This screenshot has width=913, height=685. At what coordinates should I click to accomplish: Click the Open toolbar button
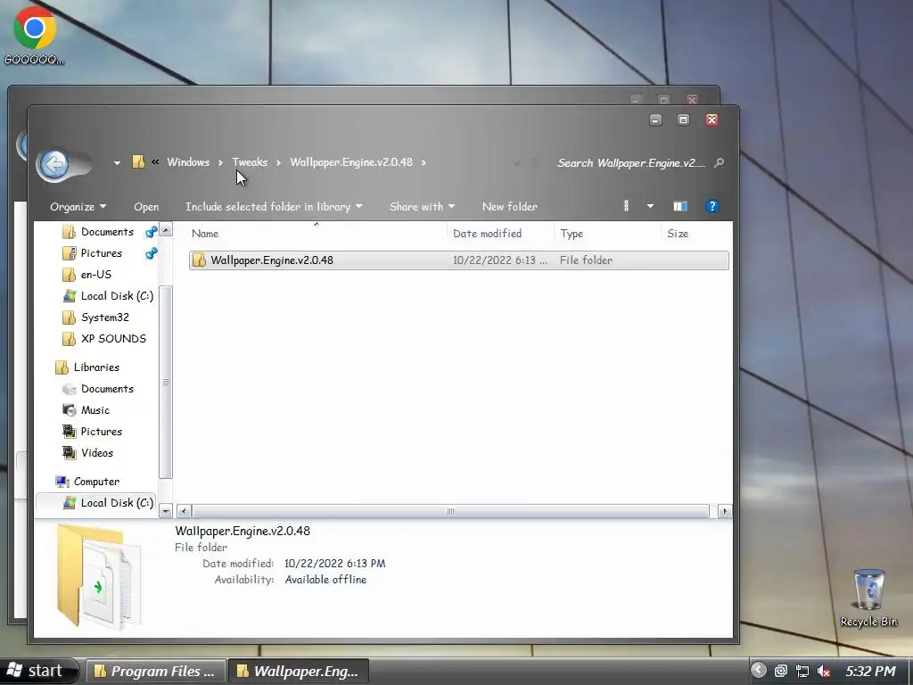146,207
